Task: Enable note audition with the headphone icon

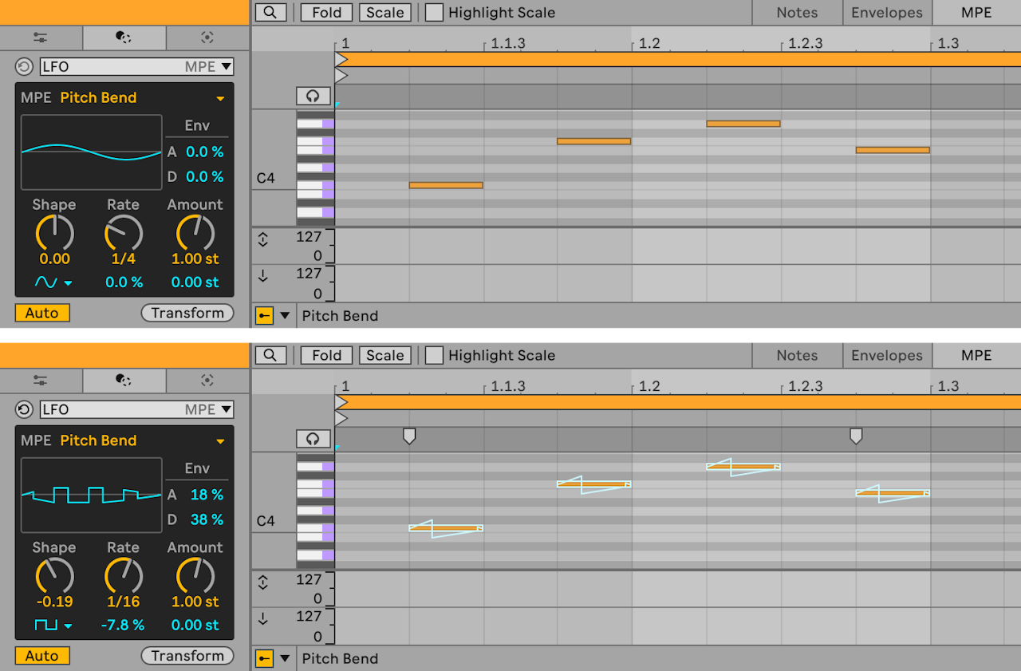Action: click(x=313, y=96)
